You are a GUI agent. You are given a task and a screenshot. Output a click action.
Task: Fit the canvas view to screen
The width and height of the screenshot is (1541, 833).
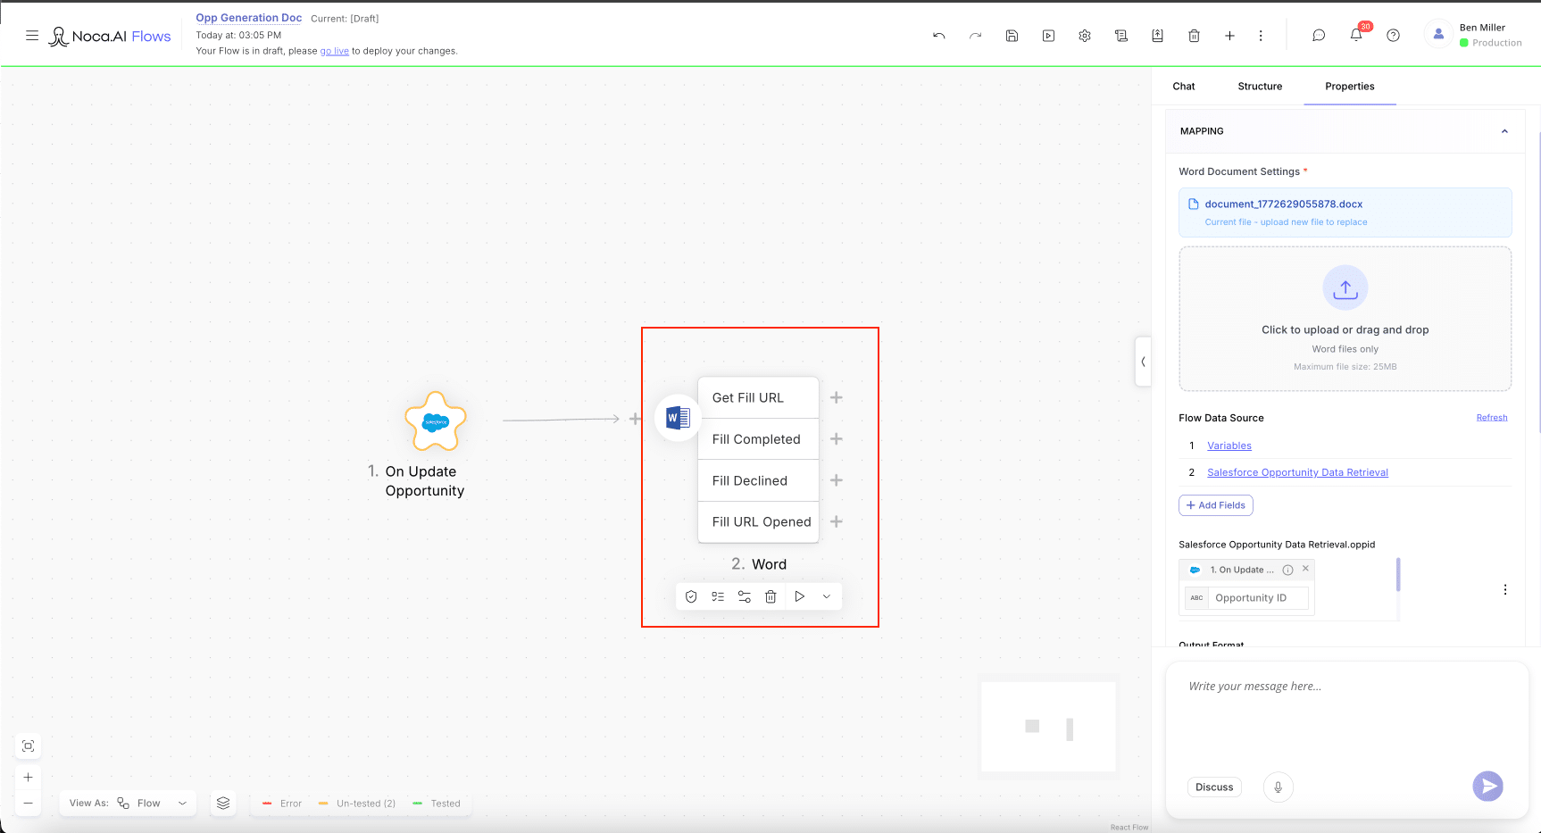29,746
